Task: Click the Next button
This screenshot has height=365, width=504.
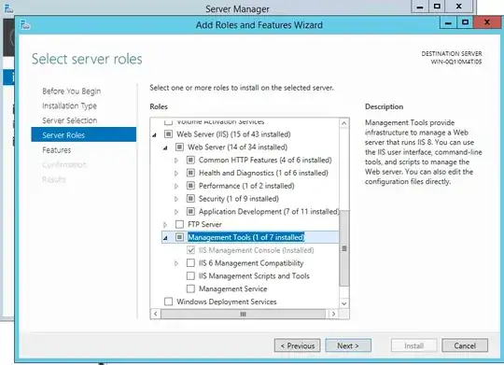Action: [x=348, y=345]
